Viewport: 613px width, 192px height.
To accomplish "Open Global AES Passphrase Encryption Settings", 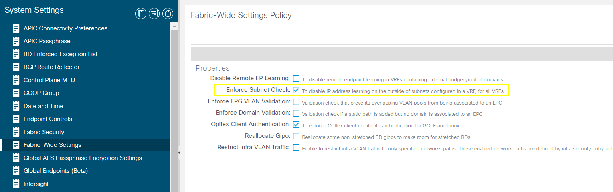I will (83, 158).
